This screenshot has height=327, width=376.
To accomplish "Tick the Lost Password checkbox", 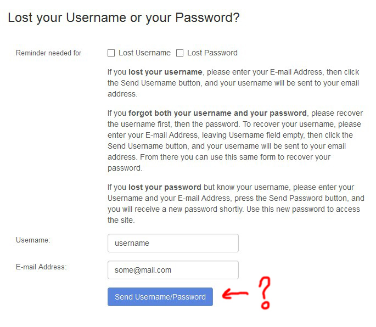I will coord(179,53).
